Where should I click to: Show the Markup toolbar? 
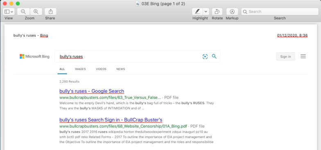point(232,11)
